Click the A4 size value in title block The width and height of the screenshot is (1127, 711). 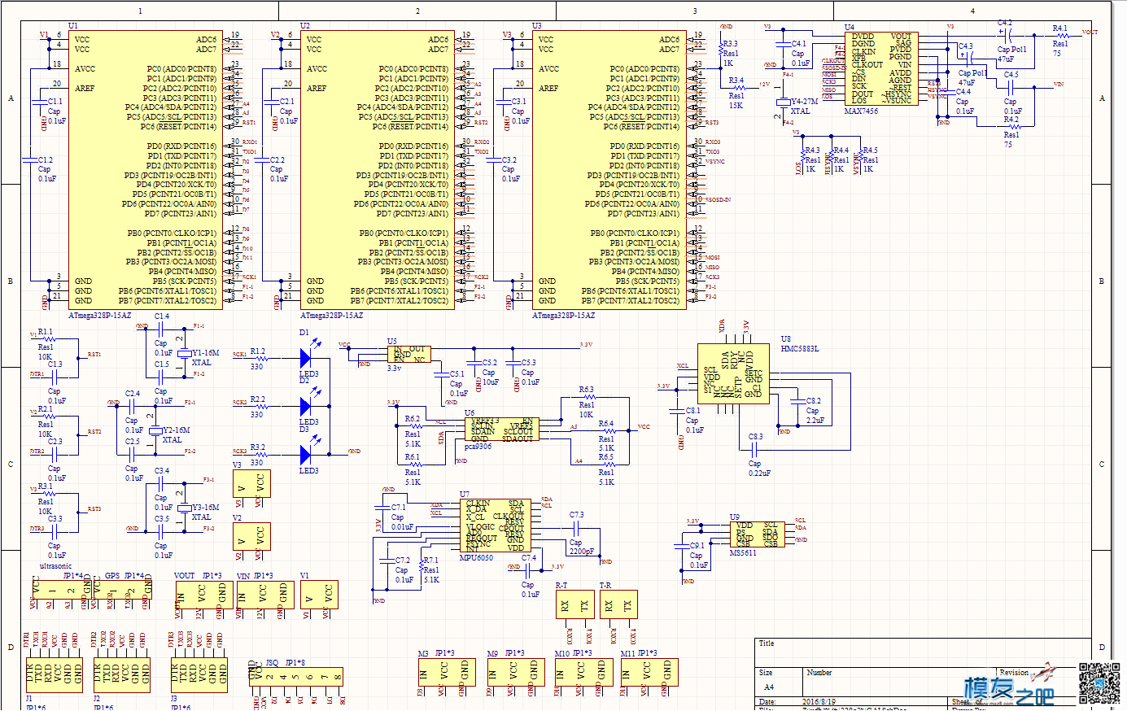(769, 687)
